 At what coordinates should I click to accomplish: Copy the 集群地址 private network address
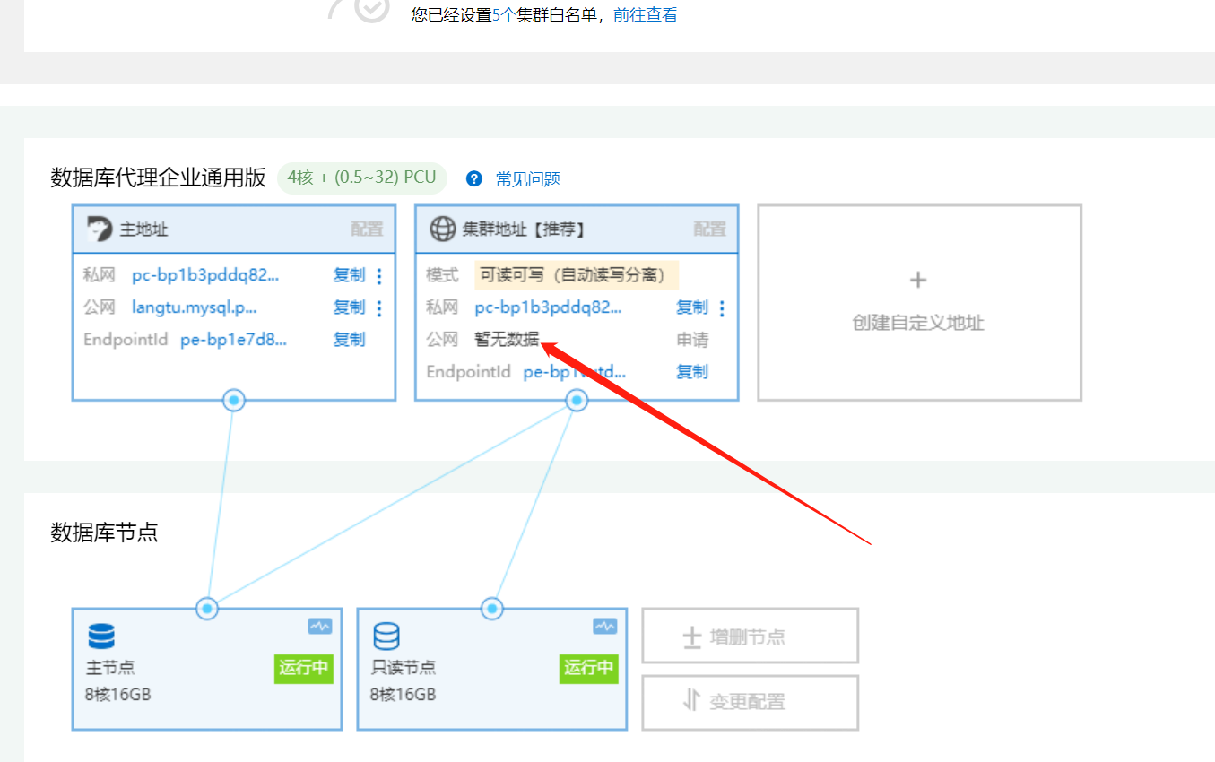point(691,307)
